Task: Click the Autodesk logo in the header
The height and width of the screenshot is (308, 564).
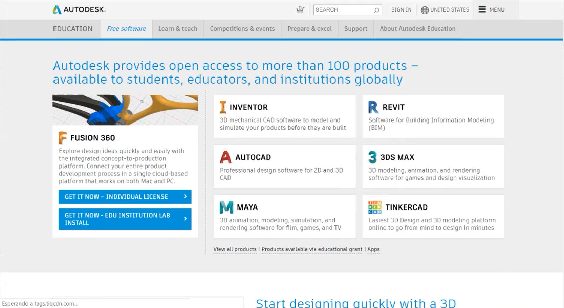Action: [79, 9]
